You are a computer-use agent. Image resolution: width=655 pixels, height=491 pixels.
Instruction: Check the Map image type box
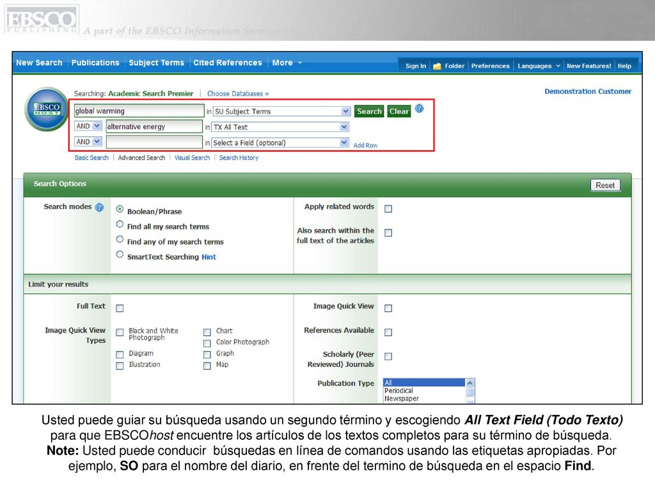[207, 366]
